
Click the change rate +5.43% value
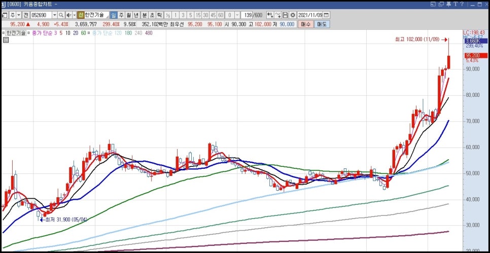click(x=61, y=24)
